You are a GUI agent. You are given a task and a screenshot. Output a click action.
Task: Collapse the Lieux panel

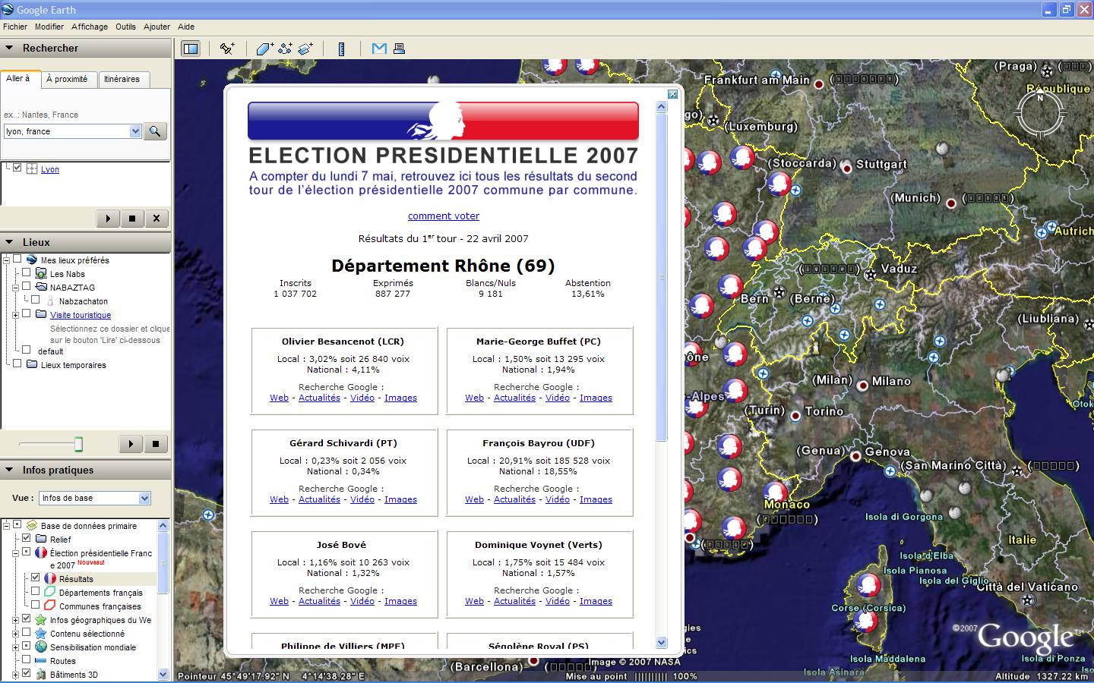click(10, 242)
